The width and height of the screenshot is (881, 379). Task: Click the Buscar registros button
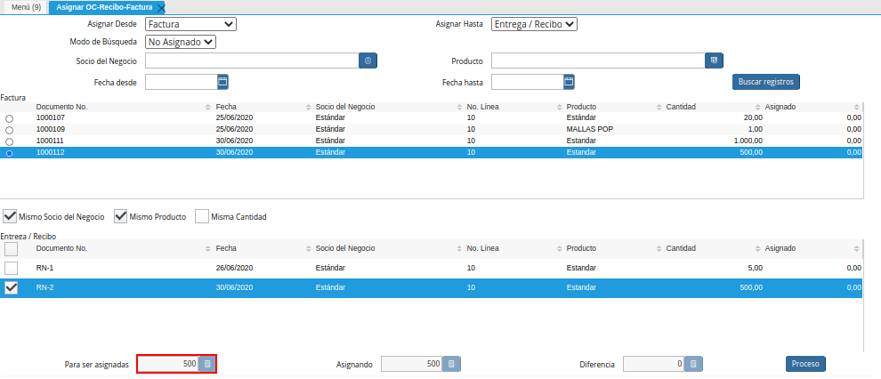(x=765, y=82)
